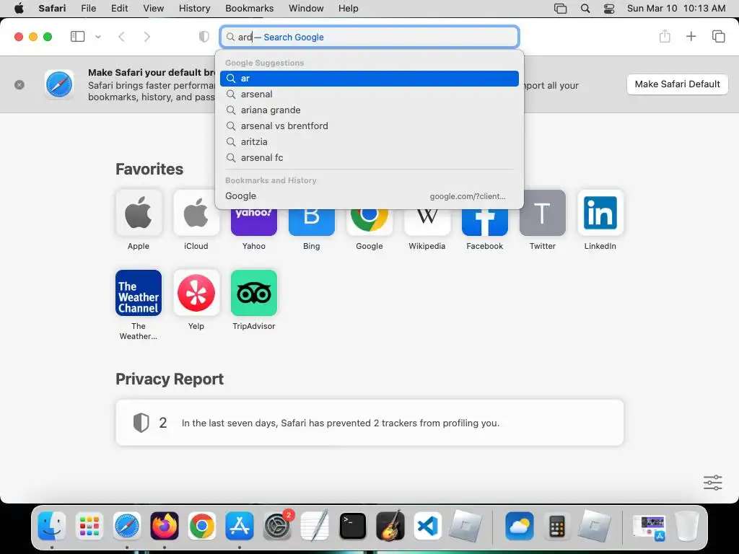Open the Help menu

tap(349, 9)
